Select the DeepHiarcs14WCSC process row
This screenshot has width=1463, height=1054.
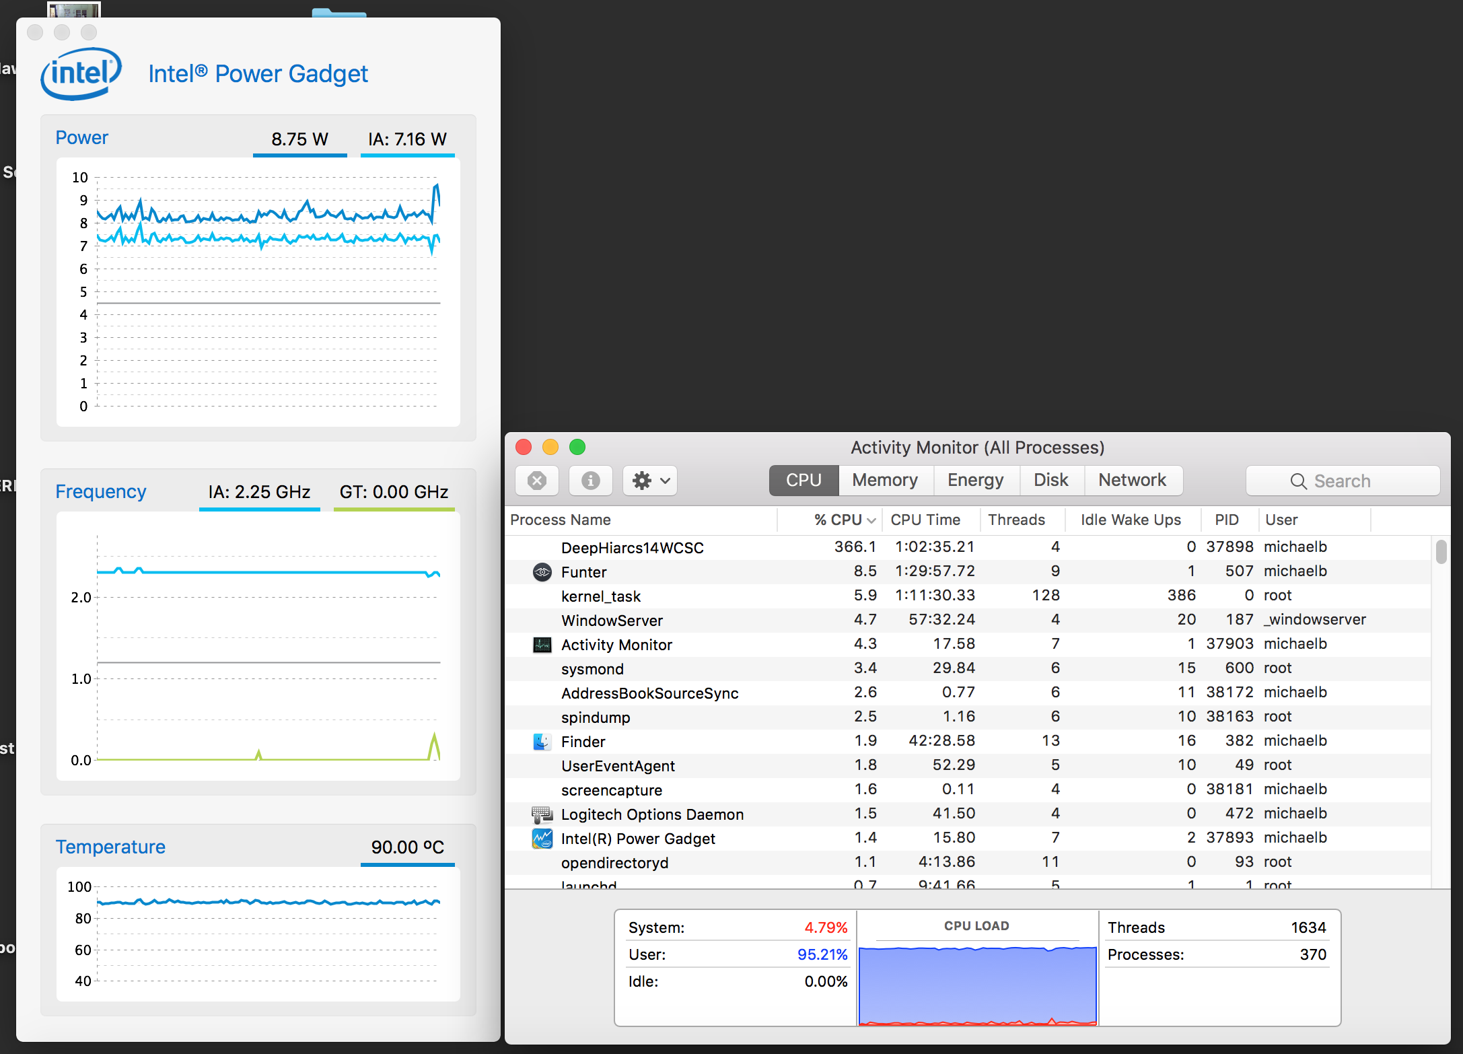tap(968, 547)
